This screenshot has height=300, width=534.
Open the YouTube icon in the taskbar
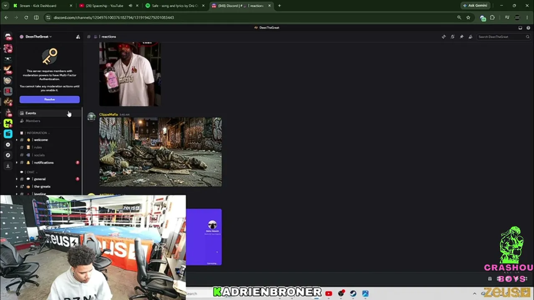point(329,294)
